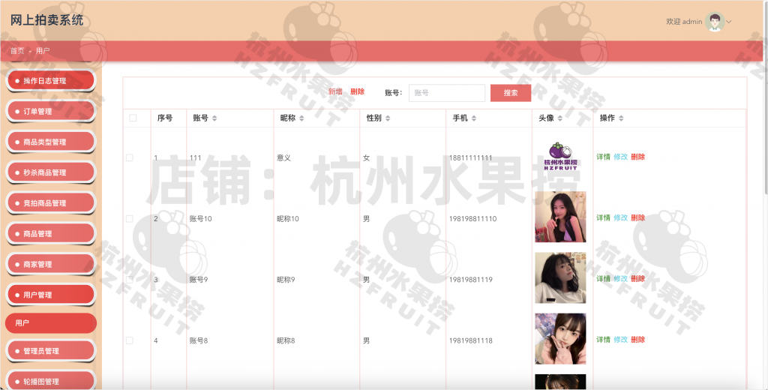Click 详情 for 账号8
The height and width of the screenshot is (390, 768).
tap(604, 339)
